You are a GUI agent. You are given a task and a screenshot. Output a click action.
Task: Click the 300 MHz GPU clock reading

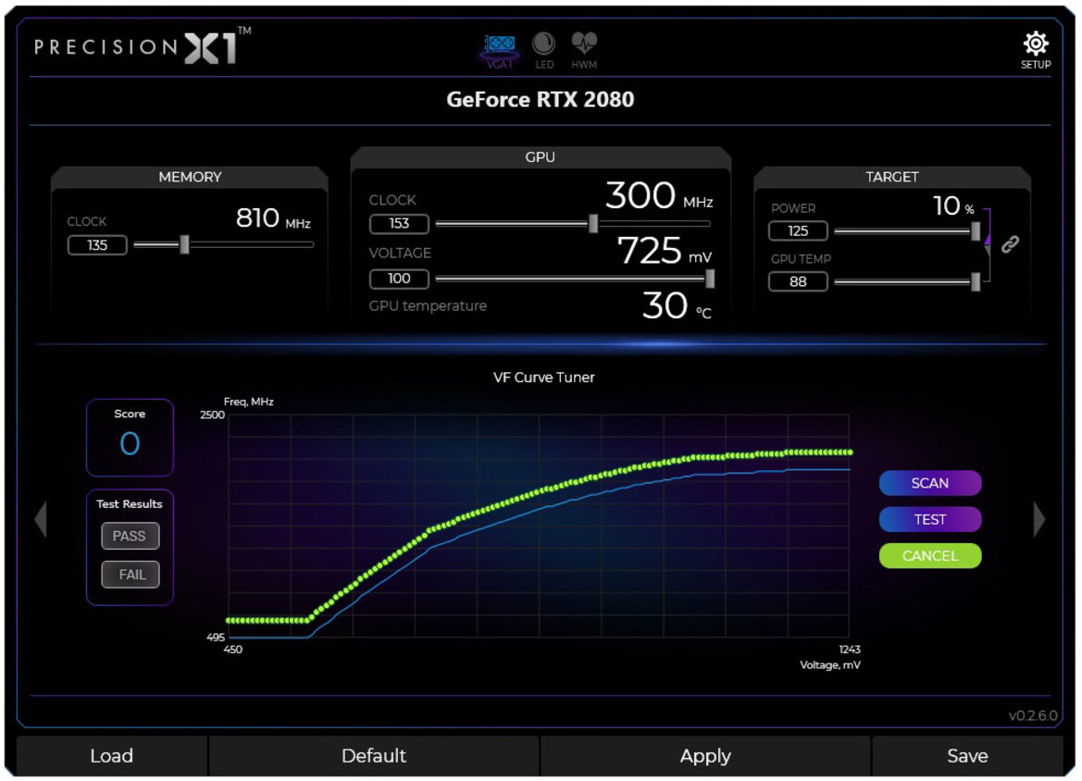659,195
